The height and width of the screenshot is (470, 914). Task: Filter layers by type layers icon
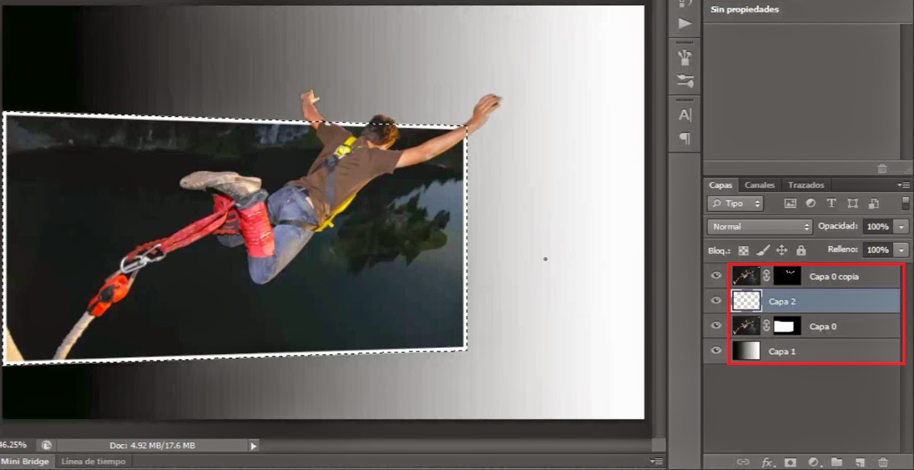pos(831,203)
